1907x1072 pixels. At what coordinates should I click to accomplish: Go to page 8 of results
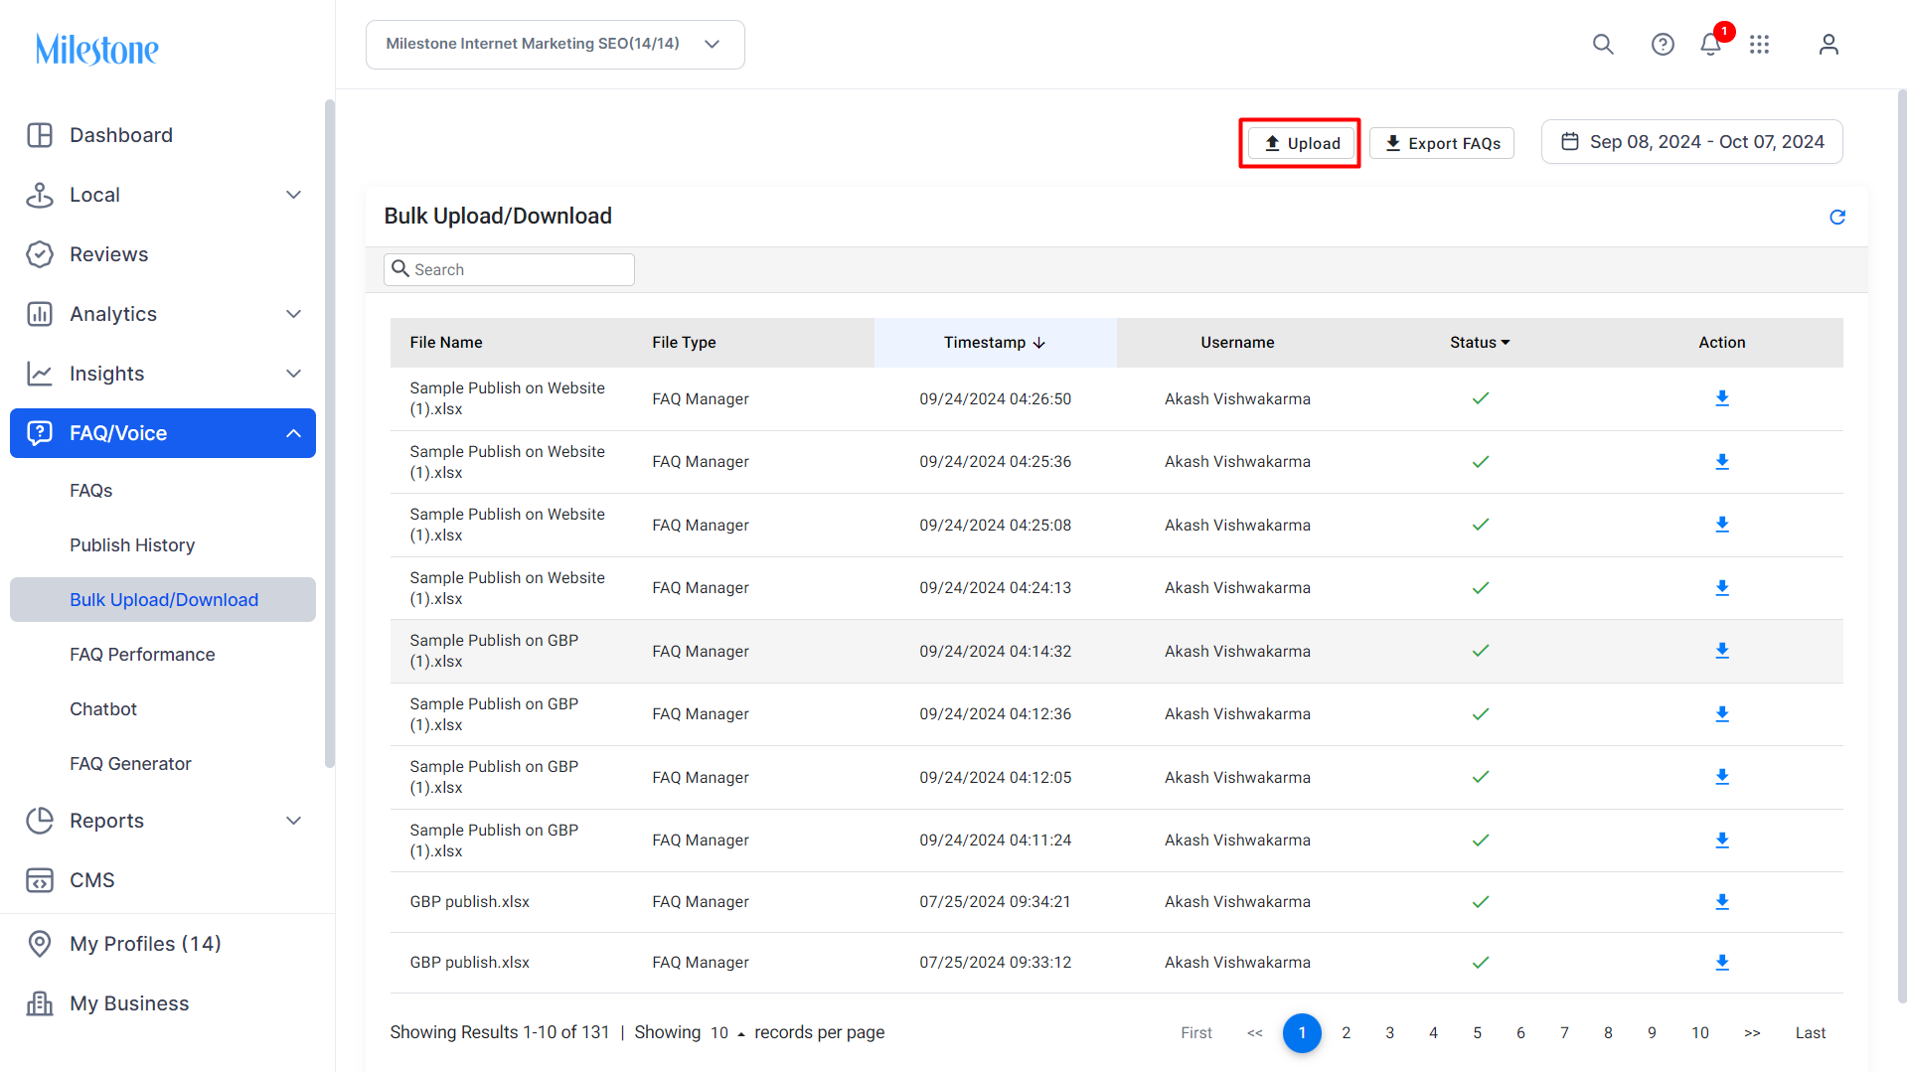[1609, 1033]
